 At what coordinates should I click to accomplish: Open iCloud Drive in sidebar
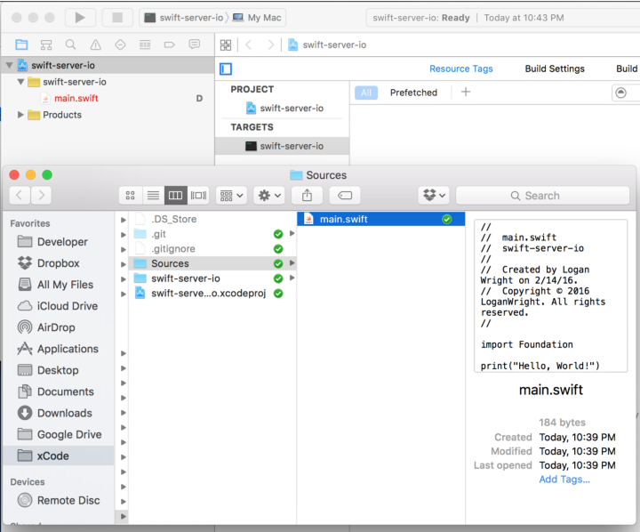point(58,306)
